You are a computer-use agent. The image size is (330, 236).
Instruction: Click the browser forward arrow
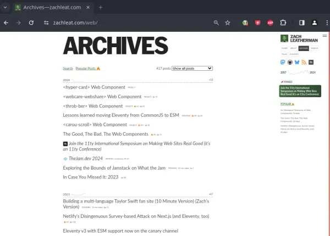[19, 23]
